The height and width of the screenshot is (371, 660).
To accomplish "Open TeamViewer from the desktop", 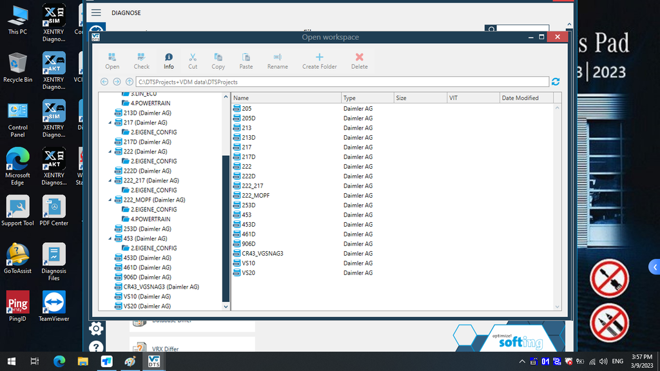I will (53, 307).
